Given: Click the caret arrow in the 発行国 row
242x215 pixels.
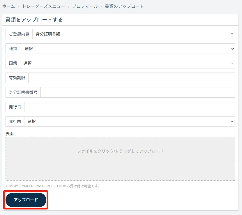Looking at the screenshot, I should [x=232, y=121].
